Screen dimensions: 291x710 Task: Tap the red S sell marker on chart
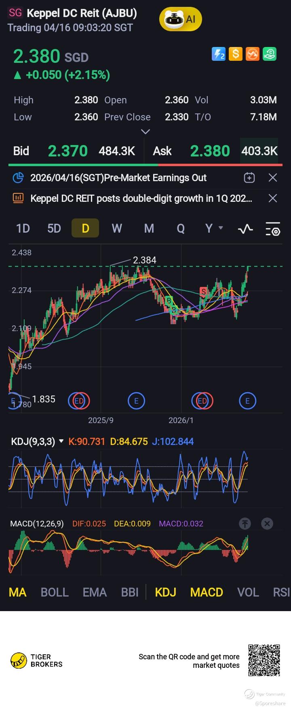pyautogui.click(x=204, y=291)
